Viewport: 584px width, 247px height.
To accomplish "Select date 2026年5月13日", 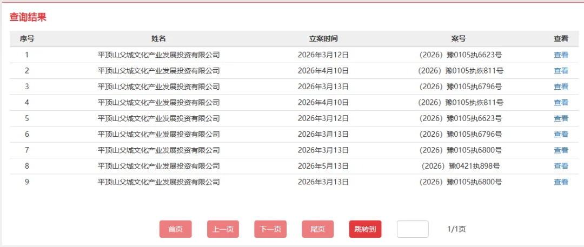I will [323, 166].
